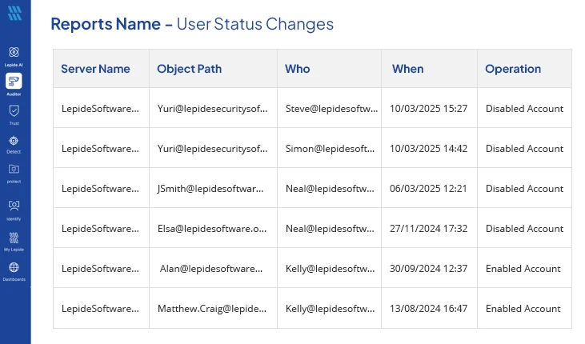Select Enabled Account in 30/09/2024 row
Image resolution: width=585 pixels, height=344 pixels.
(523, 269)
